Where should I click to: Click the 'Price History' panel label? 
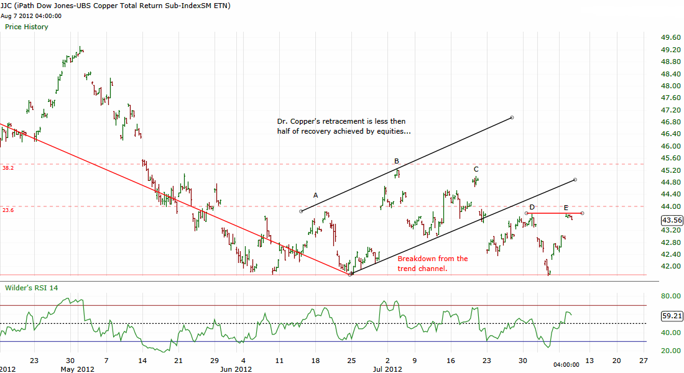tap(27, 27)
